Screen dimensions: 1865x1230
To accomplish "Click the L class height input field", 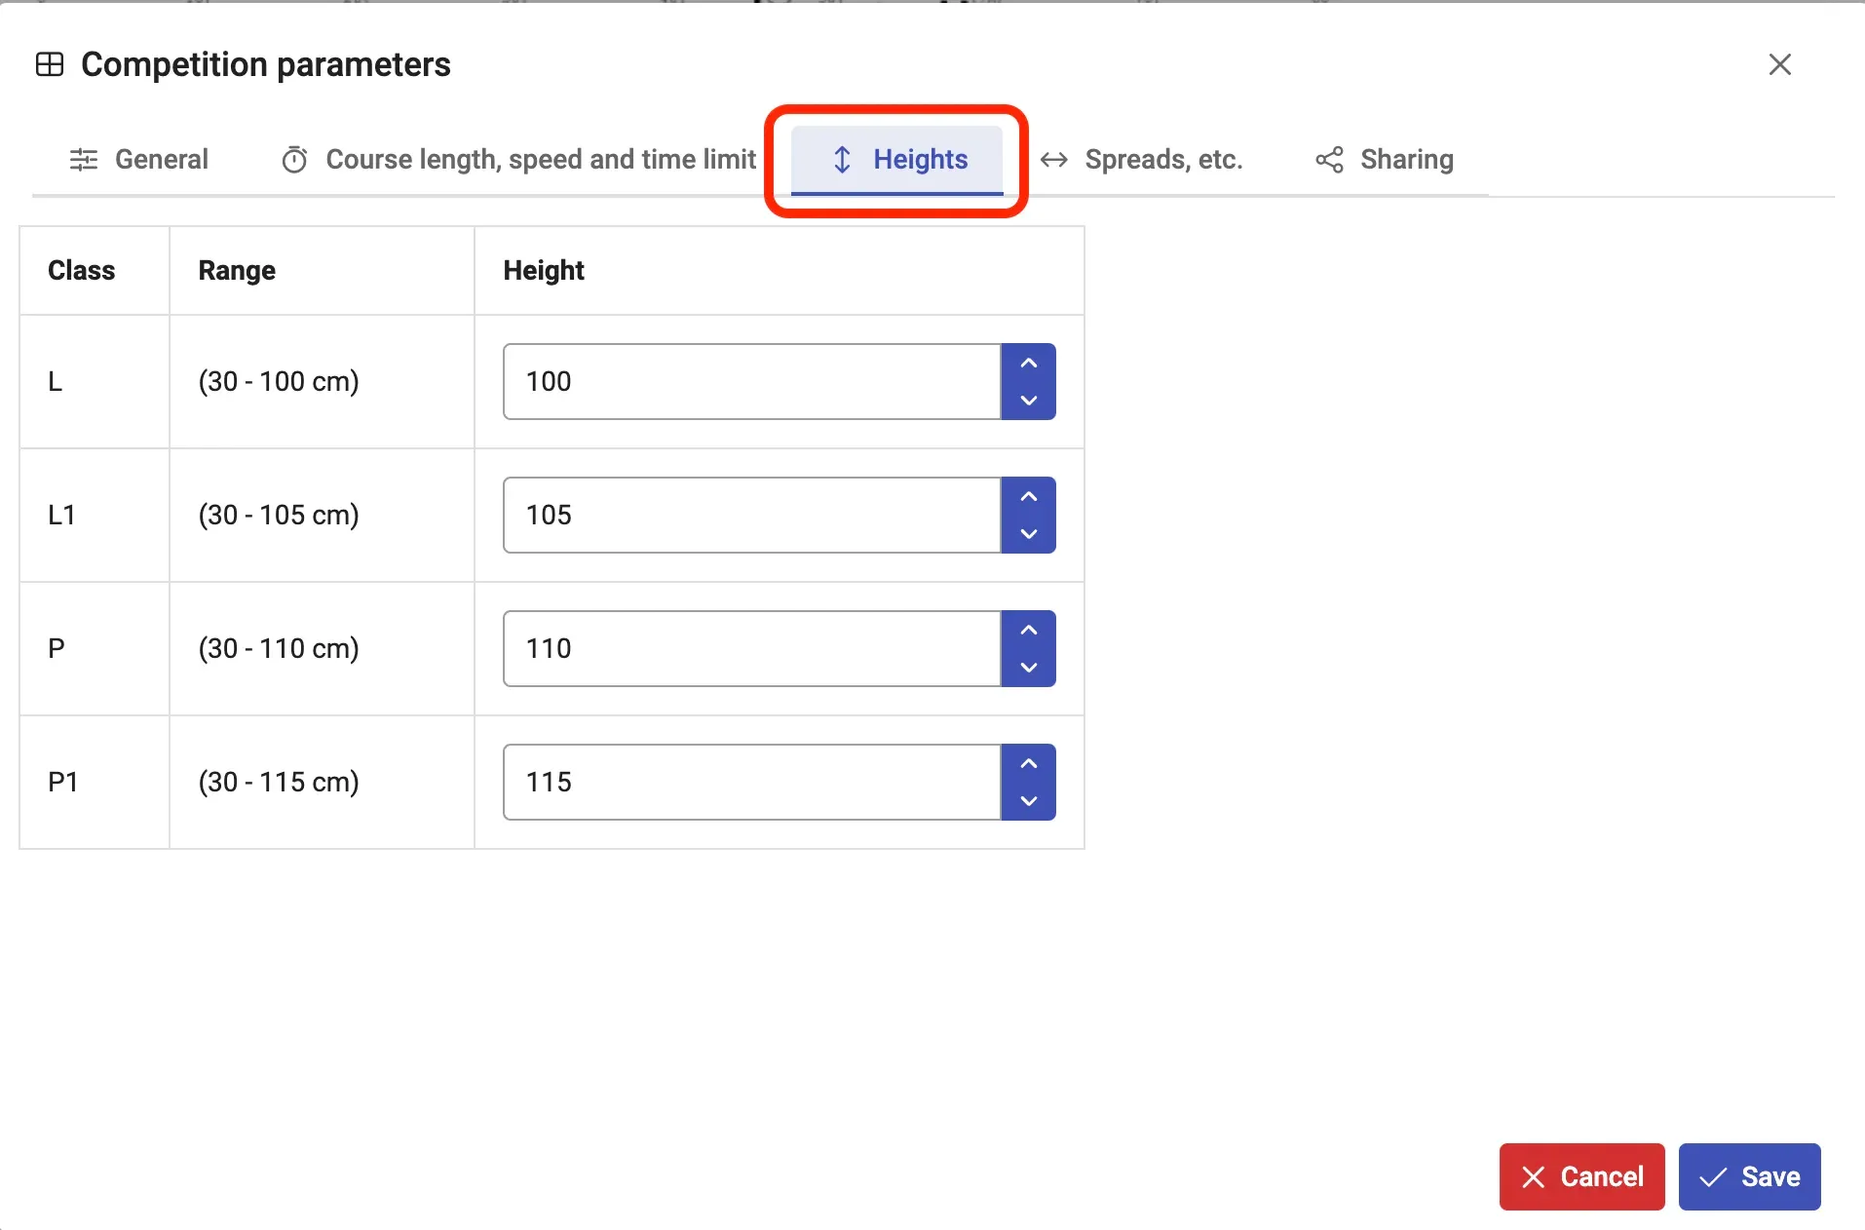I will pyautogui.click(x=751, y=381).
